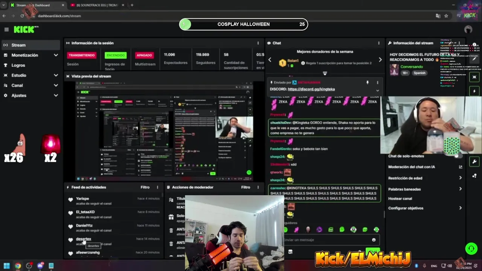Image resolution: width=482 pixels, height=271 pixels.
Task: Select Yarispe in the activity feed
Action: click(82, 198)
